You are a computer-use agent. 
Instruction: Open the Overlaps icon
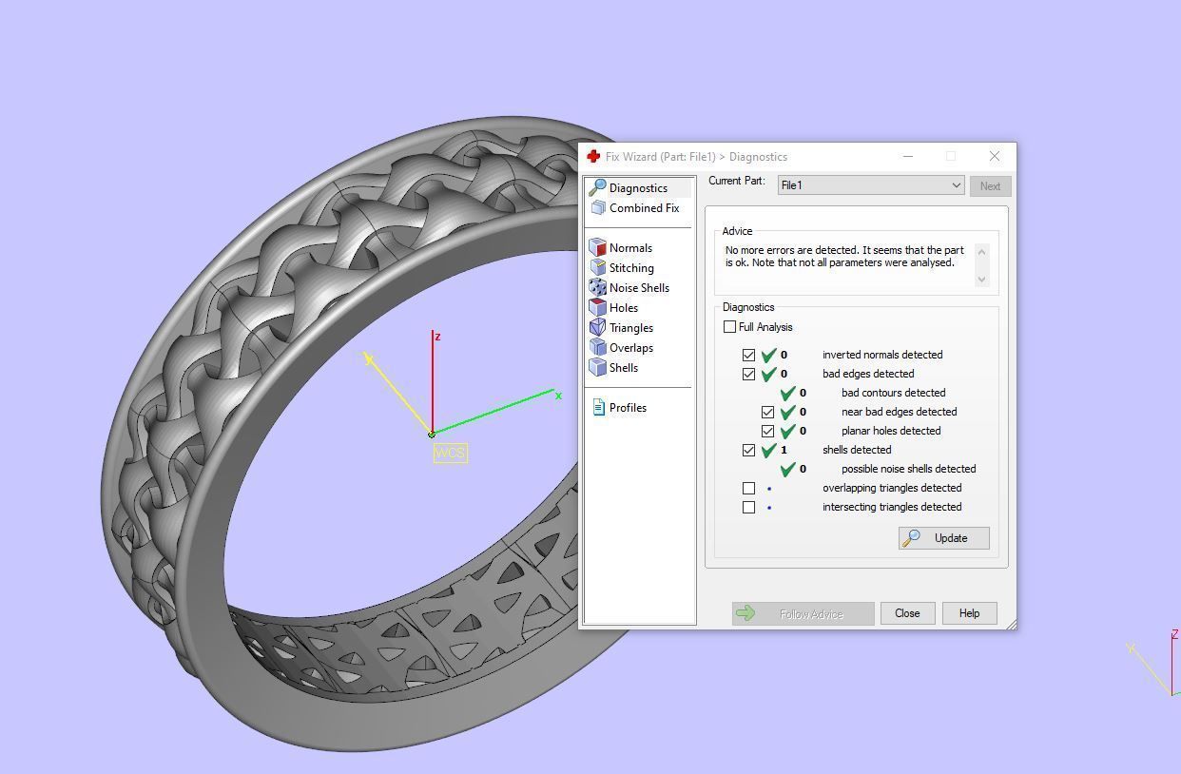[x=597, y=348]
